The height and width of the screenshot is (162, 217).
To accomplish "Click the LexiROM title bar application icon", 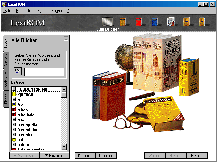I will (x=4, y=4).
